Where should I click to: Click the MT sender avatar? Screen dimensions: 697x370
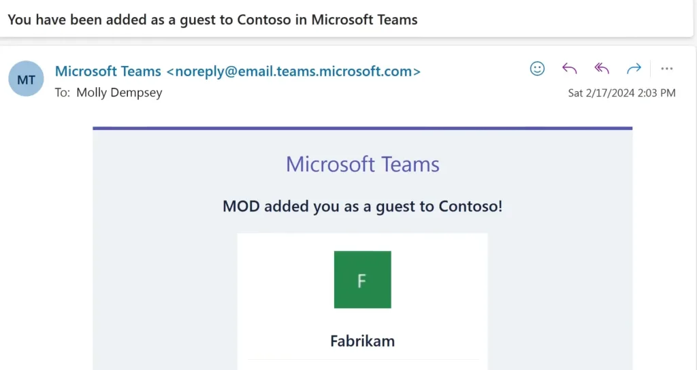tap(26, 80)
